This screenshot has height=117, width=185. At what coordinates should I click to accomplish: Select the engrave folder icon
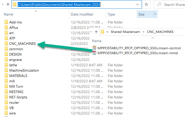coord(6,59)
